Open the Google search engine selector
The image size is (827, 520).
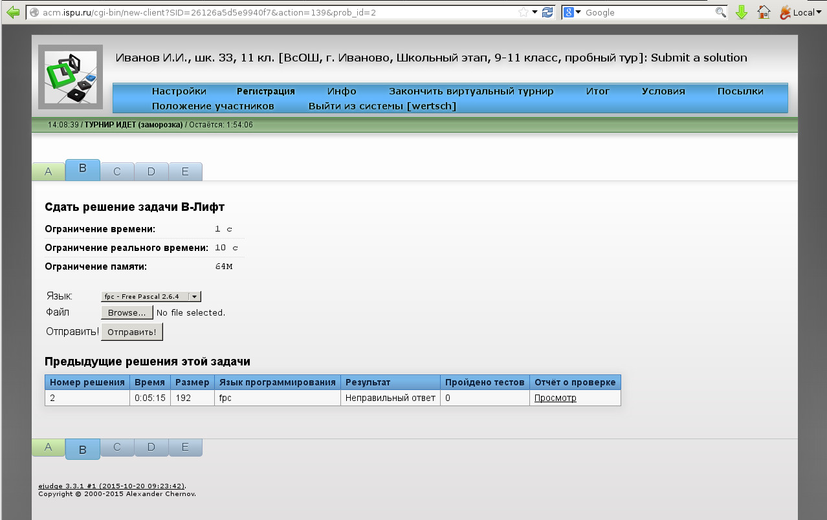click(571, 12)
